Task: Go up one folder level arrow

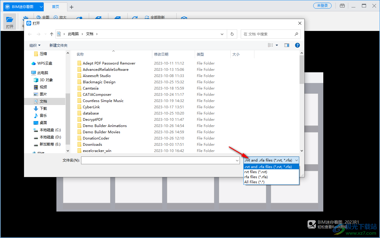Action: tap(52, 34)
